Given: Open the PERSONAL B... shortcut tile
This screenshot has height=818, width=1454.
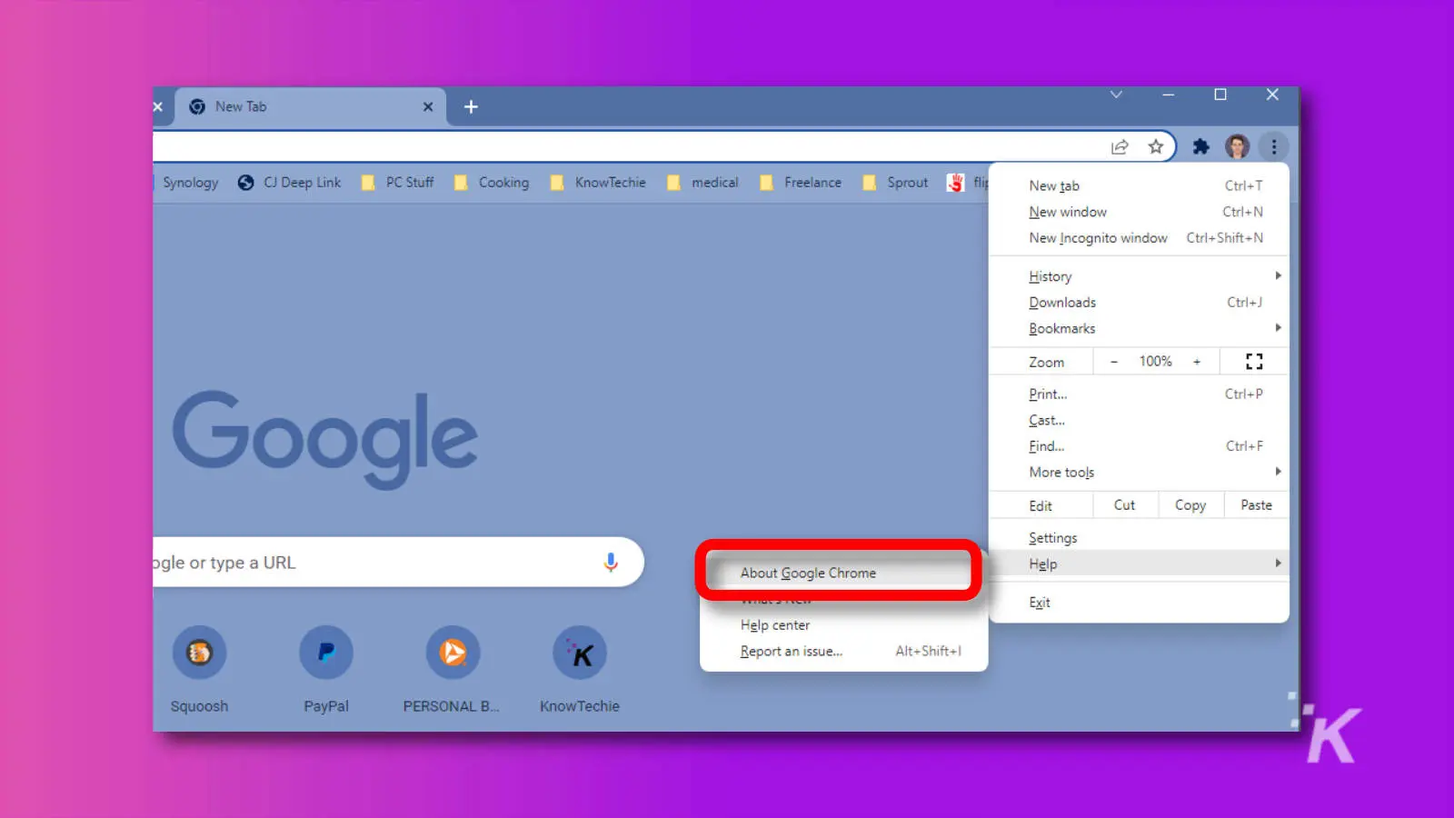Looking at the screenshot, I should tap(452, 669).
